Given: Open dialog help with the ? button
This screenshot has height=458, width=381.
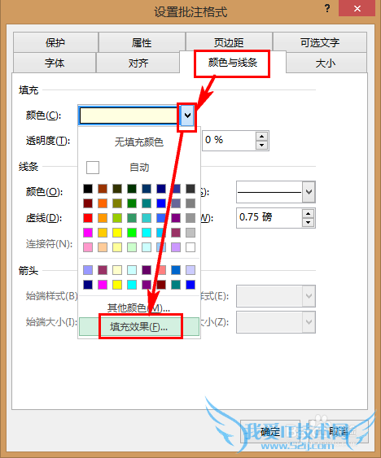Looking at the screenshot, I should tap(327, 8).
